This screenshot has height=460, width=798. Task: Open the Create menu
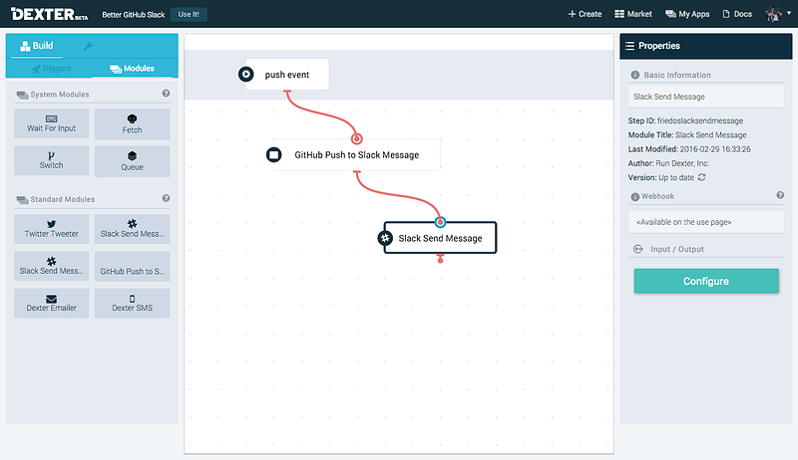tap(585, 14)
